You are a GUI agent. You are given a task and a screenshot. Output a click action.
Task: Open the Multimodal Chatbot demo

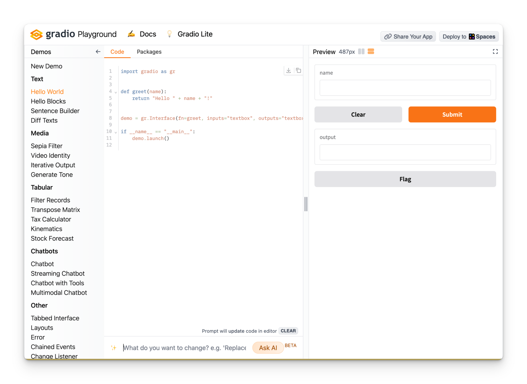coord(59,293)
